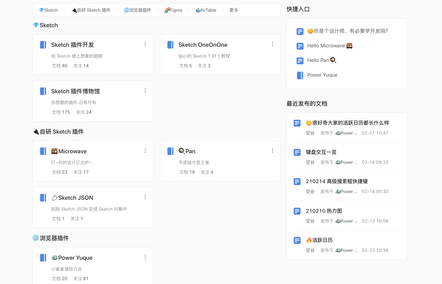
Task: Click the Sketch 插件博物馆 notebook icon
Action: point(43,91)
